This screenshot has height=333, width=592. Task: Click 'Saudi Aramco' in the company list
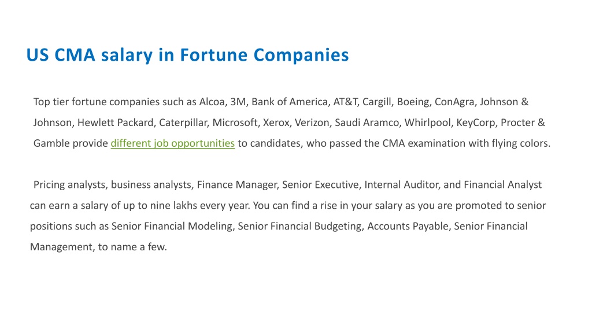pyautogui.click(x=367, y=123)
